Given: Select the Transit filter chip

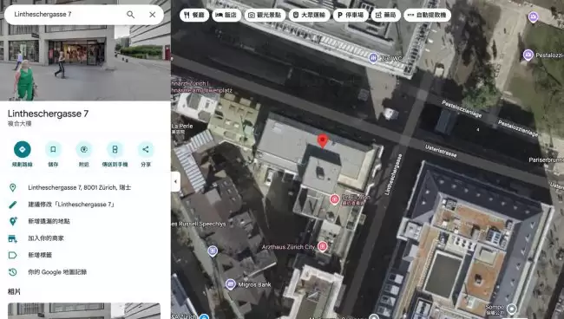Looking at the screenshot, I should (x=309, y=15).
